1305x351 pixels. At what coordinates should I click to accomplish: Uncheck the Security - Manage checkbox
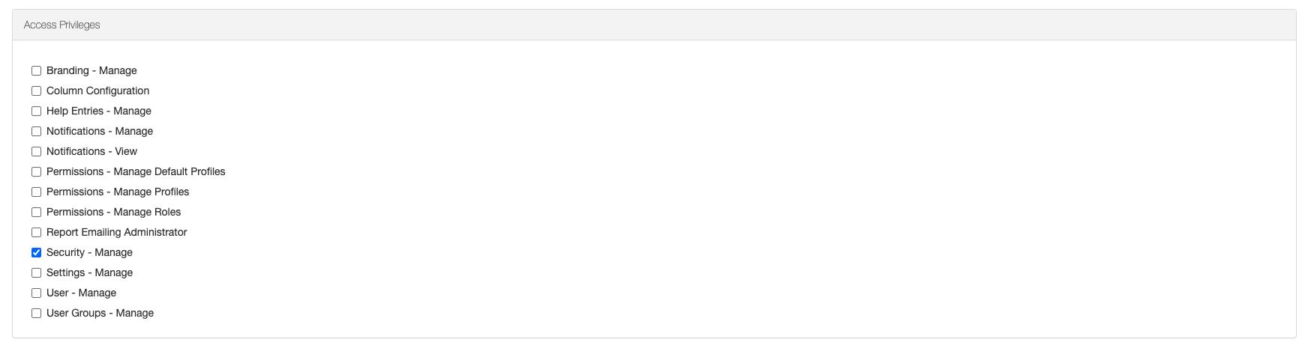(x=36, y=253)
